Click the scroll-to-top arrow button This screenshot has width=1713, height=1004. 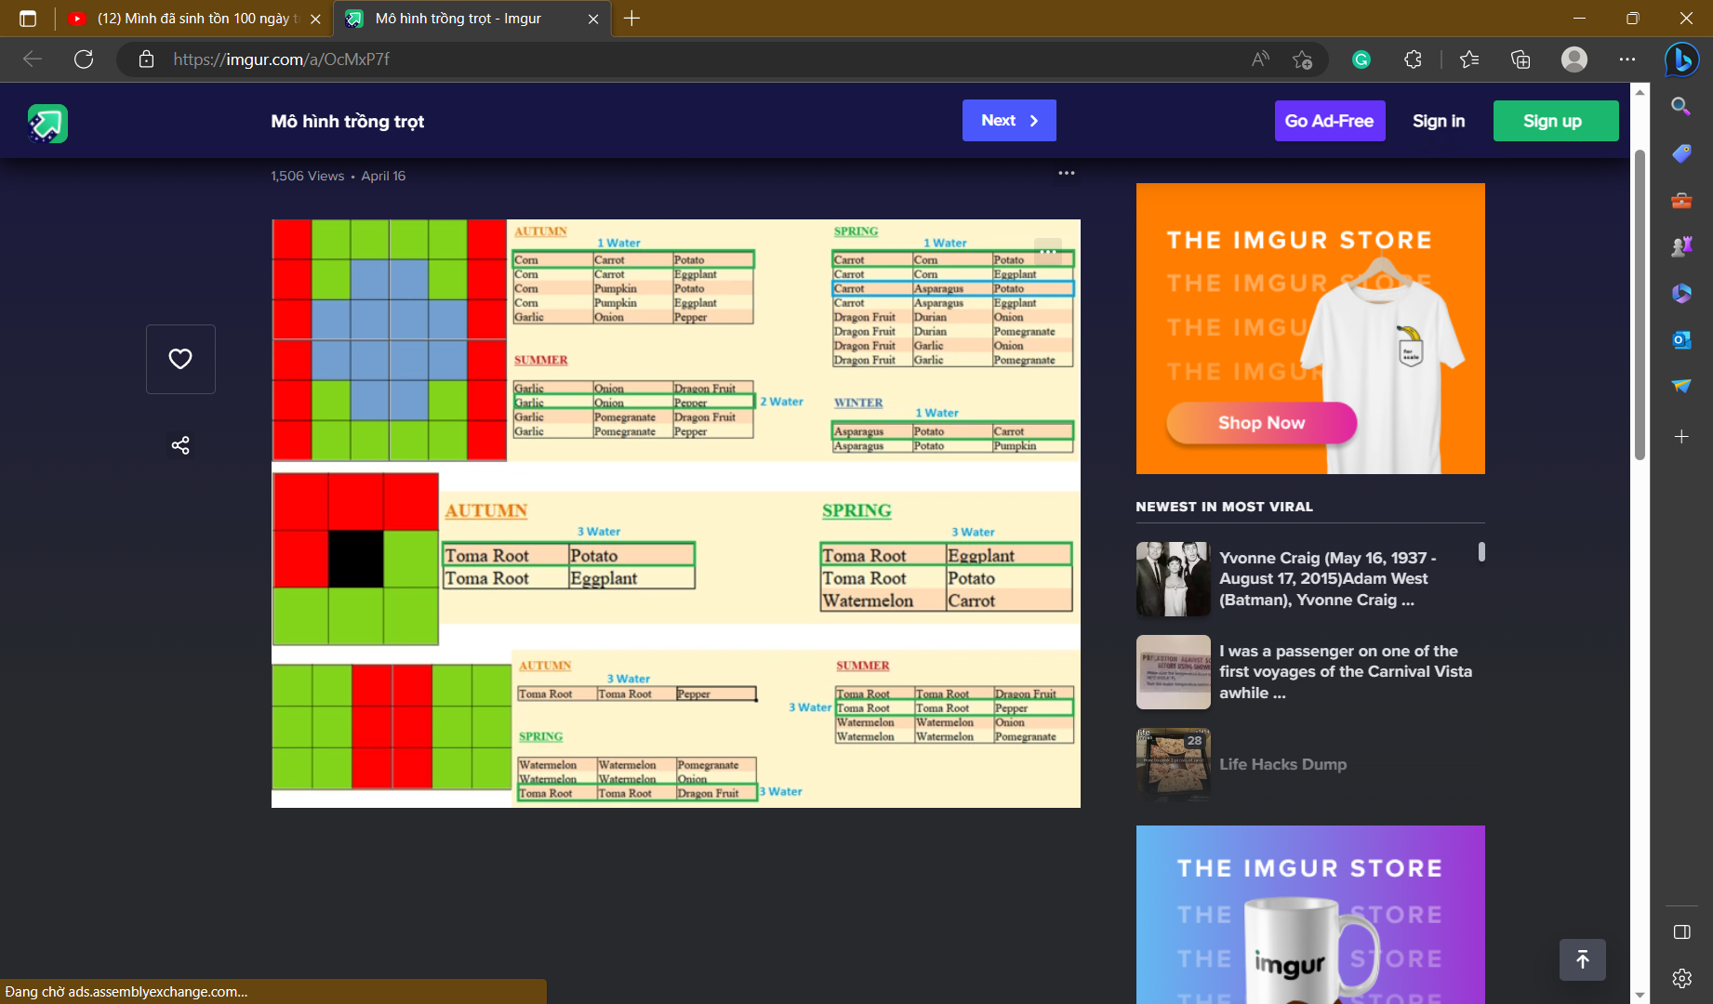pos(1582,959)
